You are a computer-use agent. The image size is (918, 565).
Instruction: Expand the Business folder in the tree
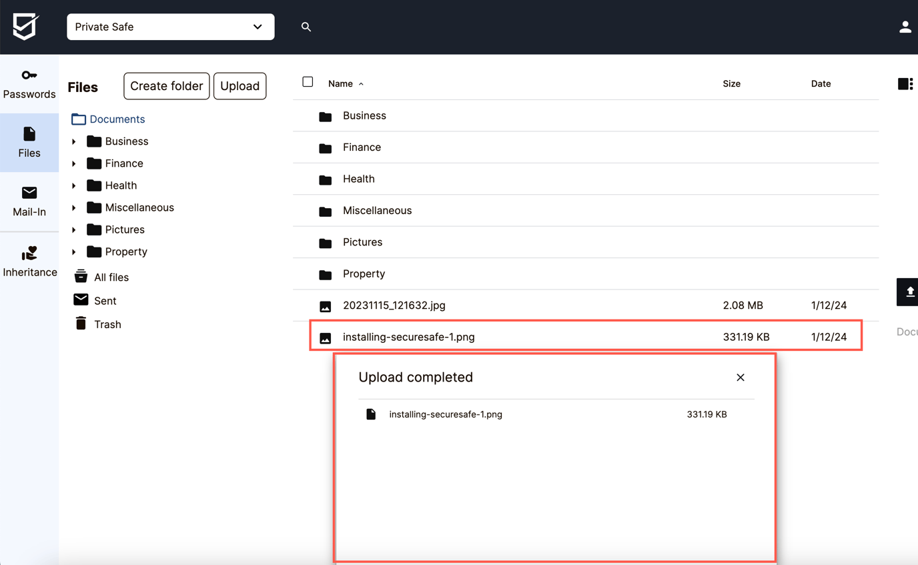click(x=73, y=141)
